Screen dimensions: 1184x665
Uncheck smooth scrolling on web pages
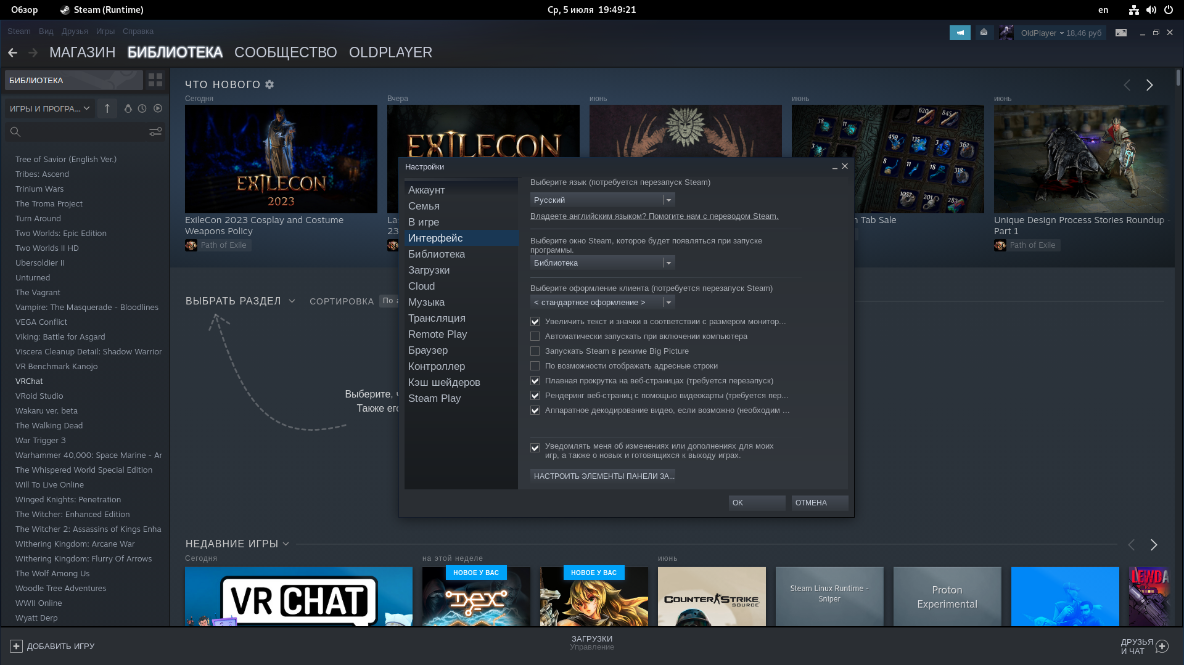click(x=535, y=381)
